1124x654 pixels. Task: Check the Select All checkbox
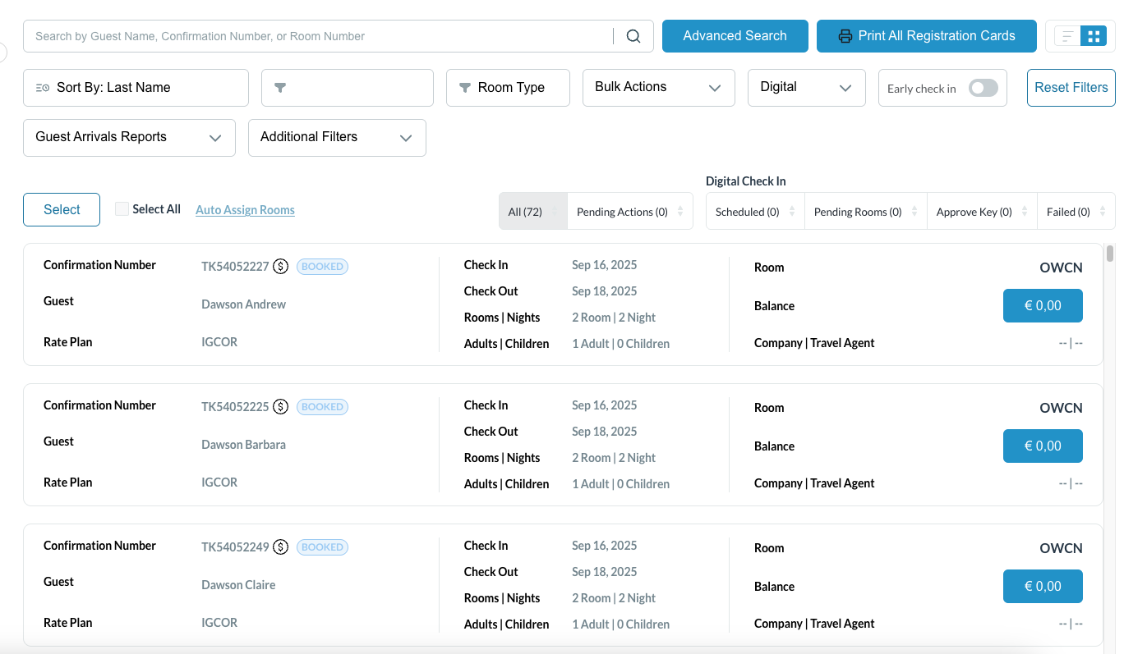coord(122,209)
